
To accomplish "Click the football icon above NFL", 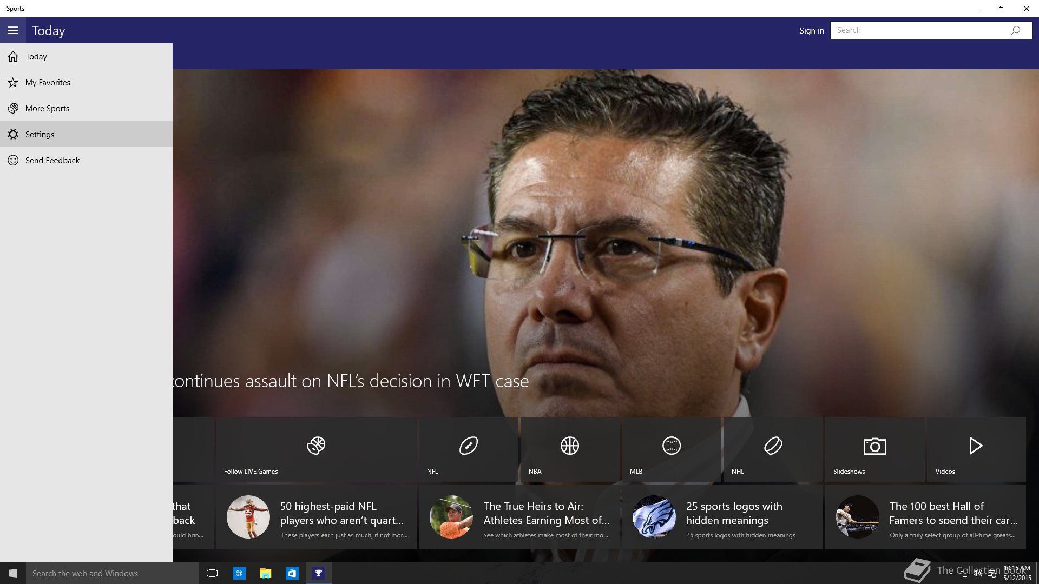I will click(x=468, y=446).
